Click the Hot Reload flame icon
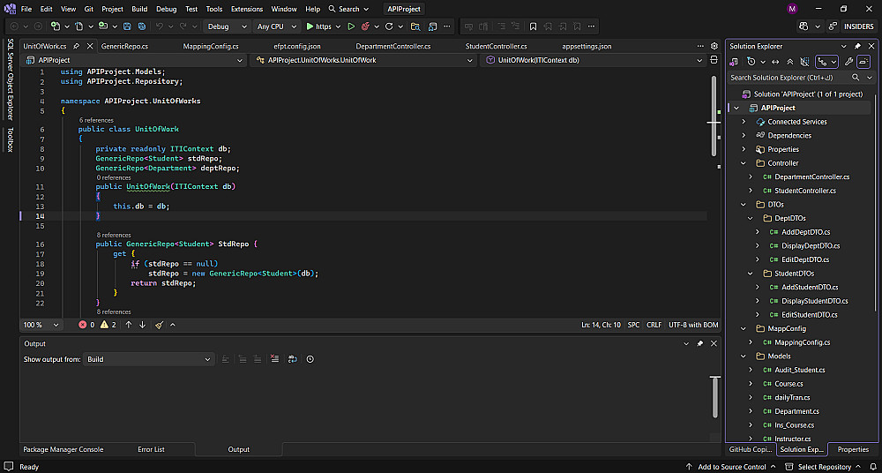The width and height of the screenshot is (882, 473). [364, 26]
